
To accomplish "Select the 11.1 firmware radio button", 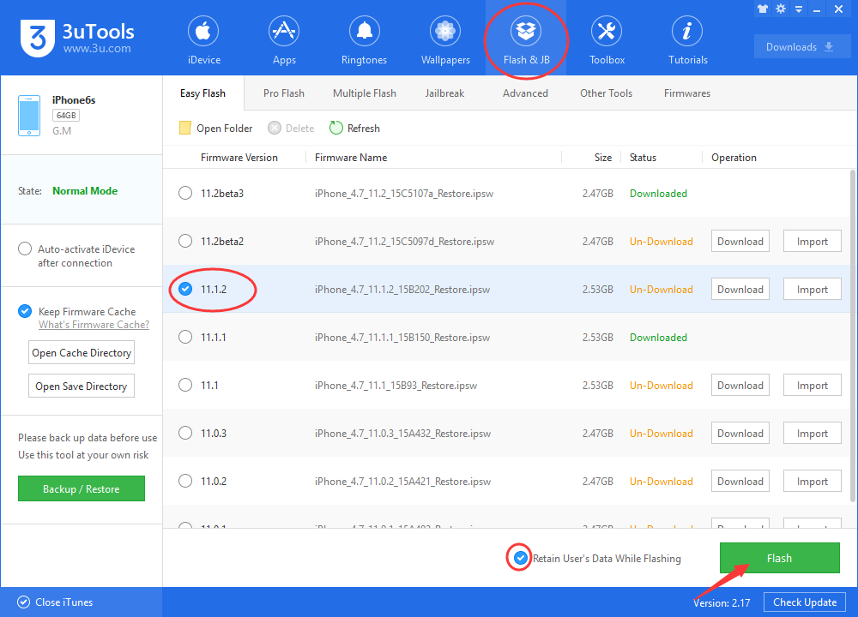I will point(185,386).
